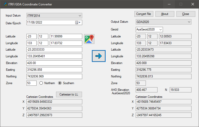Screen dimensions: 199x127
Task: Click the input latitude seconds field
Action: pos(66,36)
